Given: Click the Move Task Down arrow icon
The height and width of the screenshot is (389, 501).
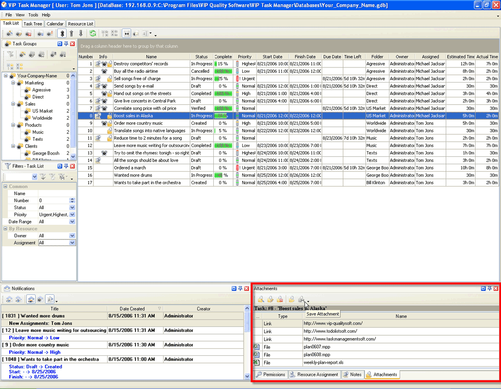Looking at the screenshot, I should (81, 34).
